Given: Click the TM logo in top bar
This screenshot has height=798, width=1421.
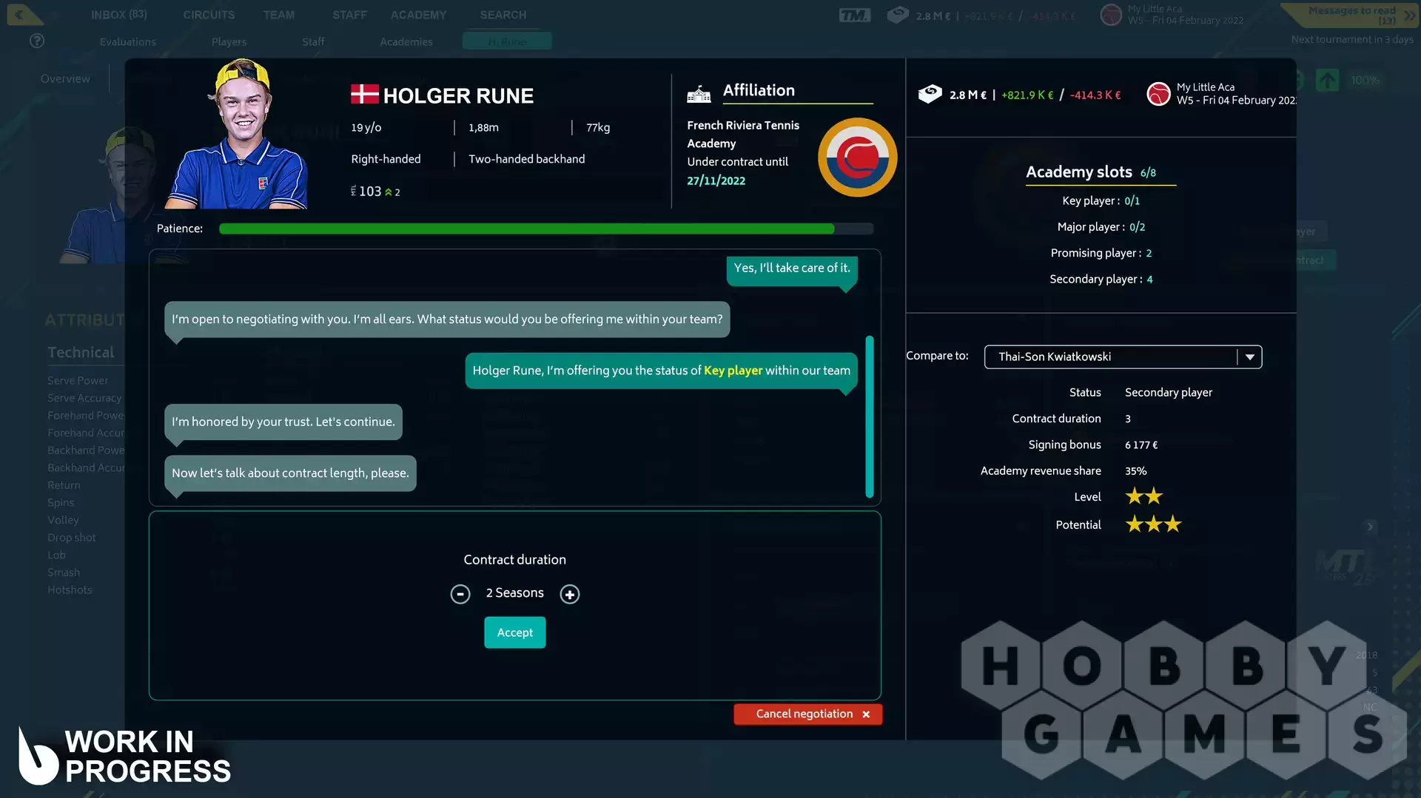Looking at the screenshot, I should click(854, 15).
